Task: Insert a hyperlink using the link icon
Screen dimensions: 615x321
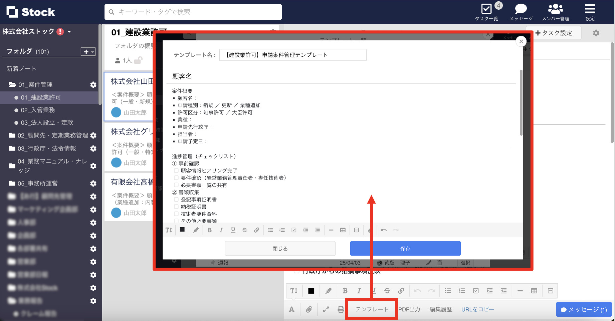Action: click(x=257, y=230)
